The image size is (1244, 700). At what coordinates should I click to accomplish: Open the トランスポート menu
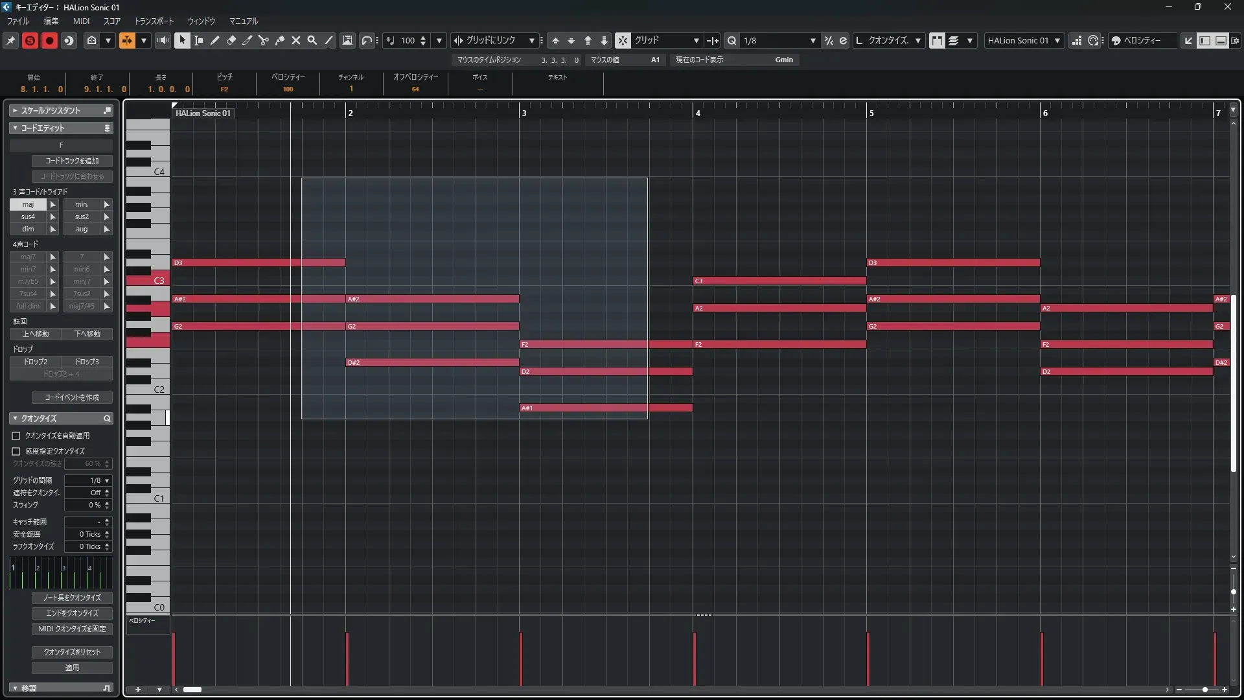pyautogui.click(x=154, y=21)
